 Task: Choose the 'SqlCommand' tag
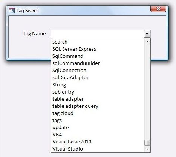[98, 56]
